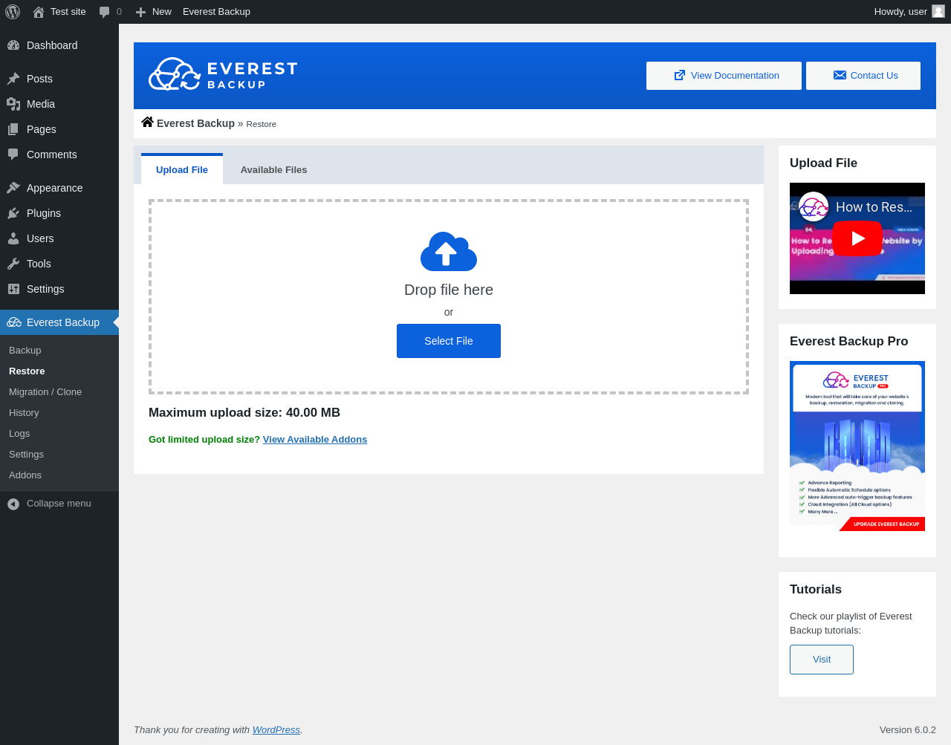
Task: Click the Comments sidebar bubble icon
Action: point(13,154)
